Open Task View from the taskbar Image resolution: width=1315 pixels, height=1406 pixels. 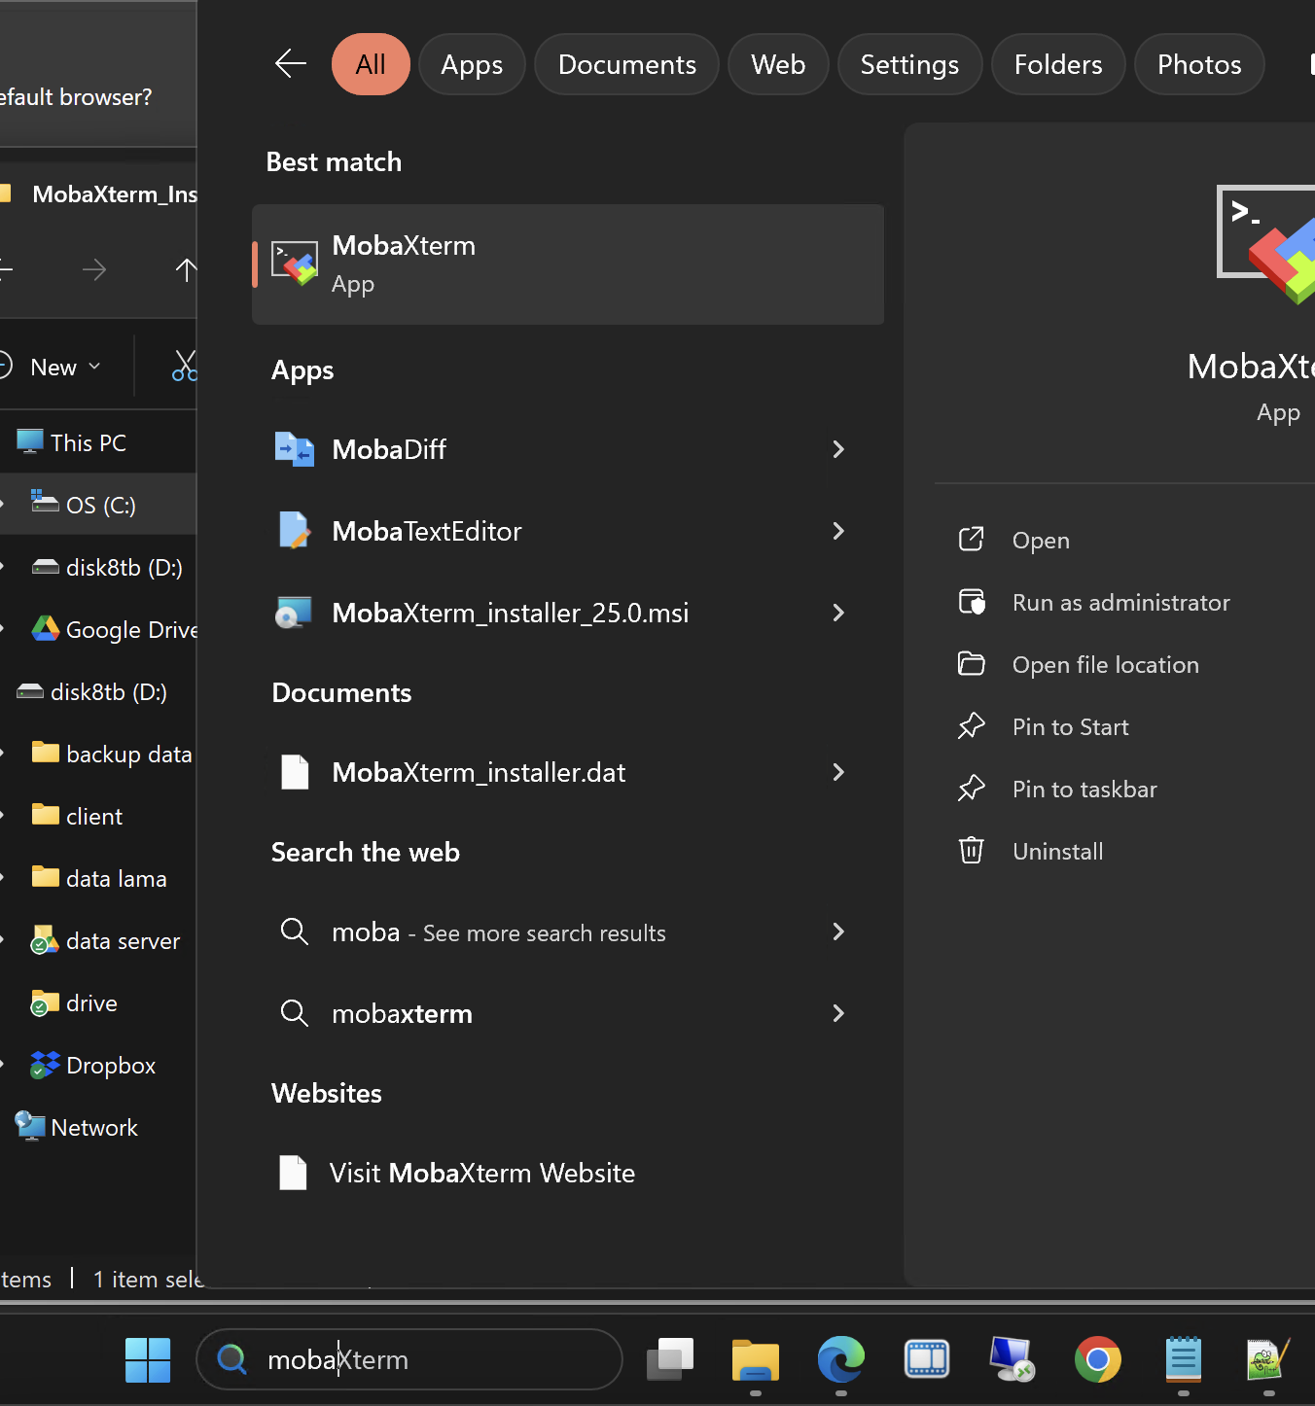[x=670, y=1359]
